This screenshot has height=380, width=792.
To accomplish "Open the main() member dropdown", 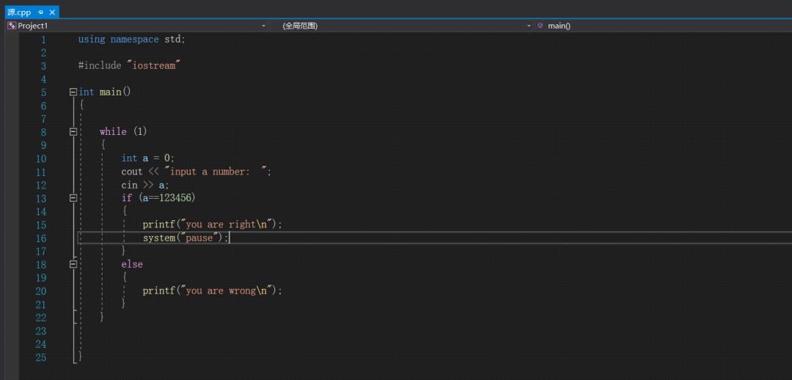I will pyautogui.click(x=663, y=25).
